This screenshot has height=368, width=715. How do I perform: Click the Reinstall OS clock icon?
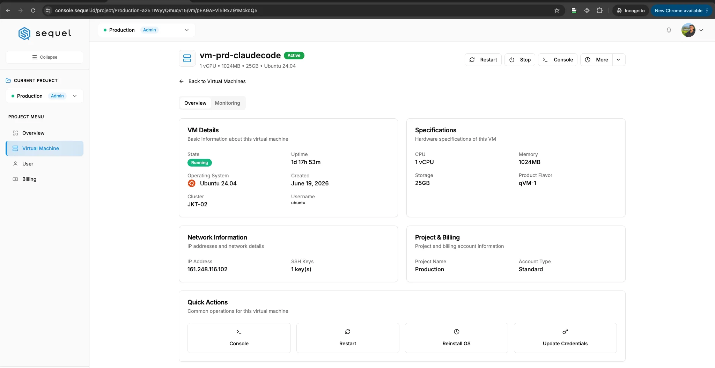coord(456,332)
